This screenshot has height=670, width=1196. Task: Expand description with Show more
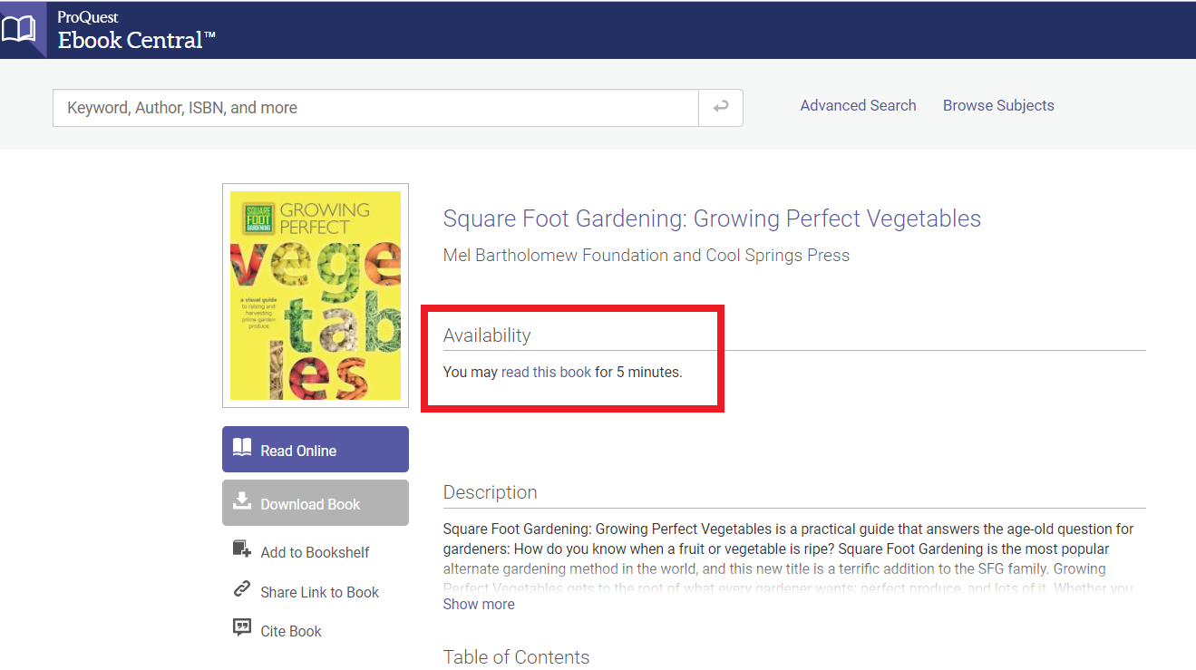[x=479, y=605]
